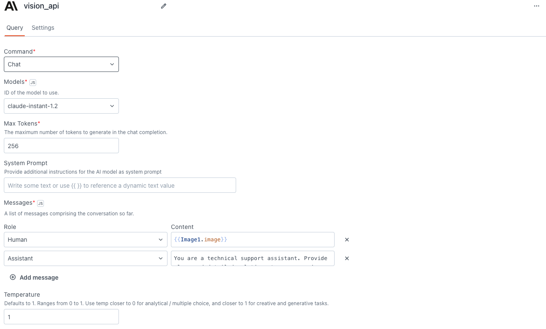Toggle JS mode for the Messages field

click(x=40, y=203)
